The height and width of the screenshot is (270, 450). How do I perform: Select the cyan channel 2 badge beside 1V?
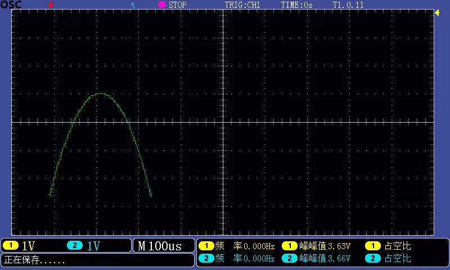[75, 246]
